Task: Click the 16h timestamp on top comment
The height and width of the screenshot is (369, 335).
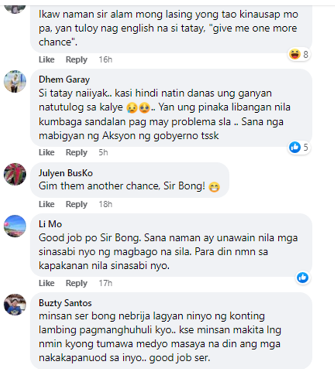Action: [x=105, y=59]
